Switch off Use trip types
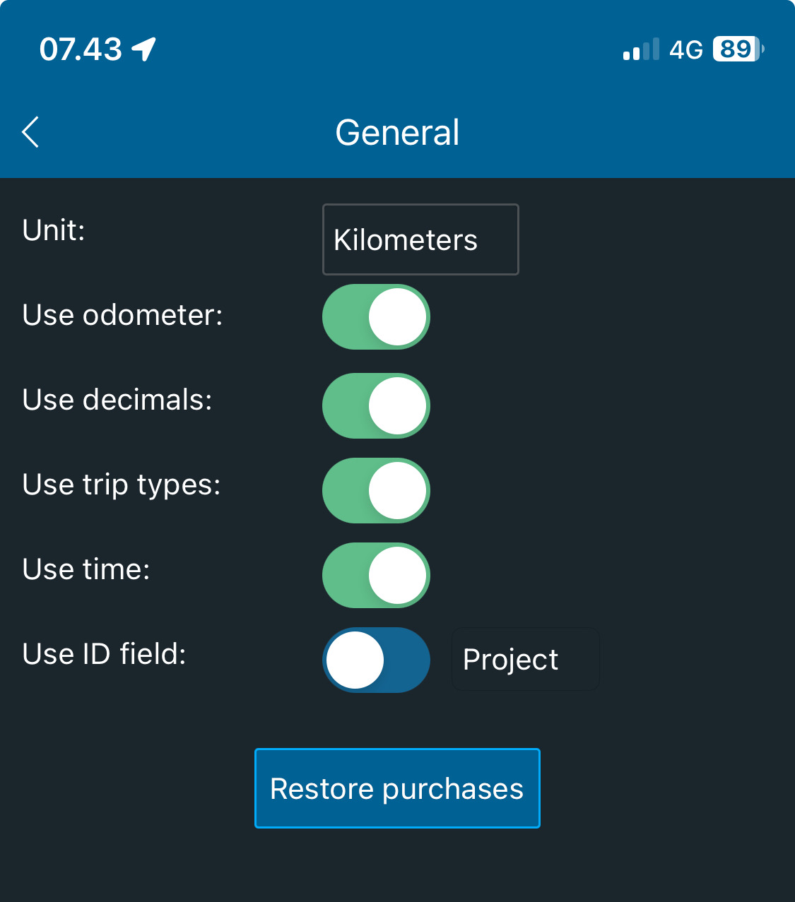This screenshot has height=902, width=795. tap(376, 491)
